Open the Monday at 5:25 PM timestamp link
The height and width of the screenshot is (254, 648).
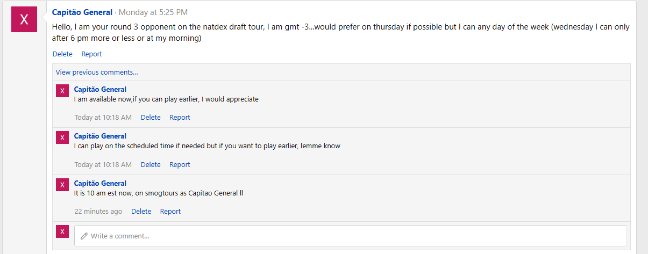click(x=153, y=12)
